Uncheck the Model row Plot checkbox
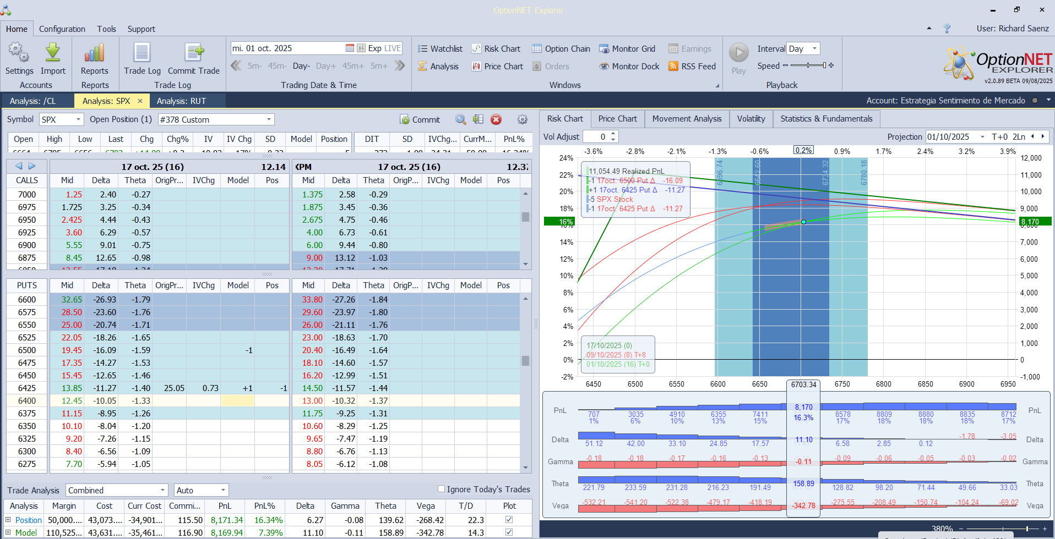The image size is (1055, 539). (509, 532)
